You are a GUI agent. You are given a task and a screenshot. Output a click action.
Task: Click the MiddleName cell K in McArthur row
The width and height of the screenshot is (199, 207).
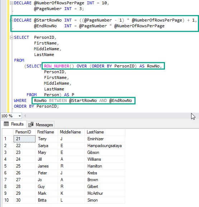pyautogui.click(x=71, y=193)
